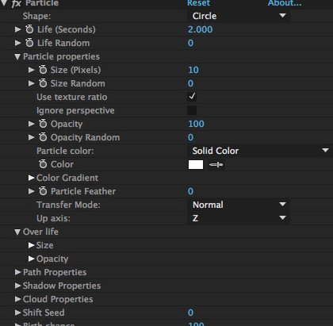Open the About... link
Screen dimensions: 333x326
click(285, 3)
